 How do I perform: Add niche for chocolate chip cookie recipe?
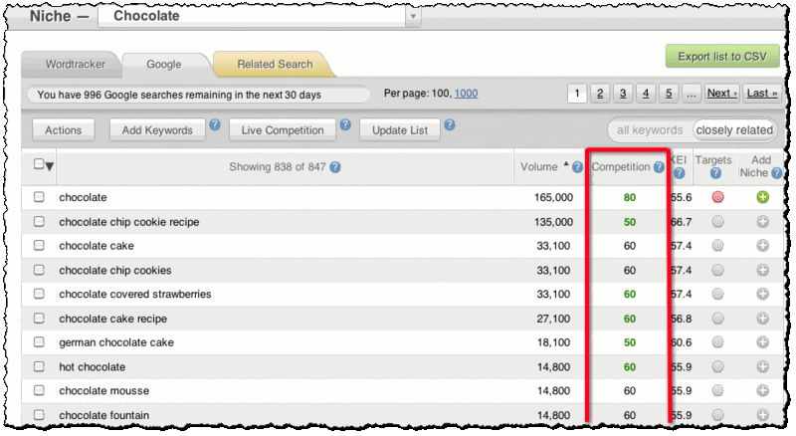762,222
